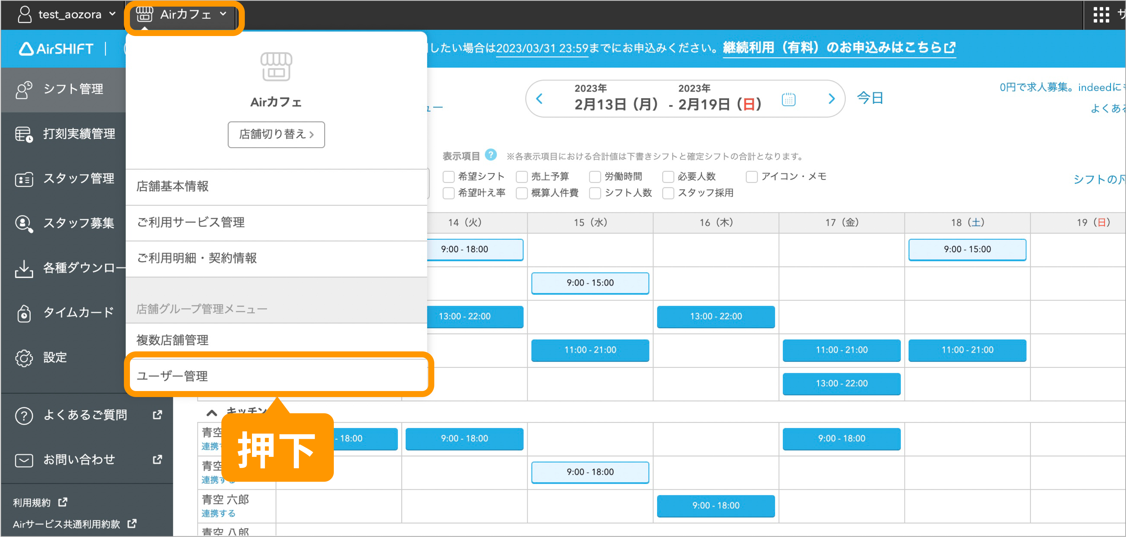Click the Airカフェ store icon in top bar
1126x537 pixels.
[144, 14]
